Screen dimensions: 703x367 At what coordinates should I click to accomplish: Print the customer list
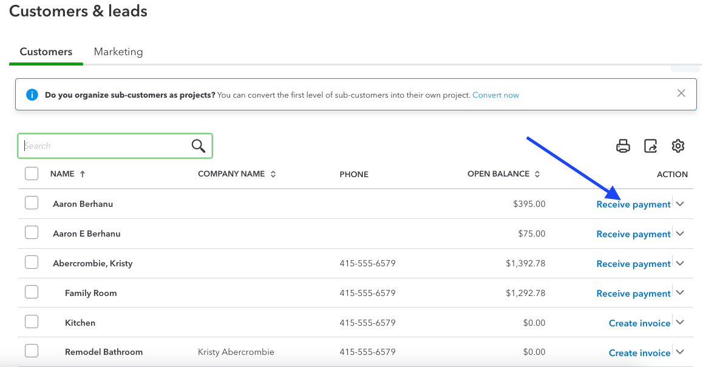click(x=623, y=146)
